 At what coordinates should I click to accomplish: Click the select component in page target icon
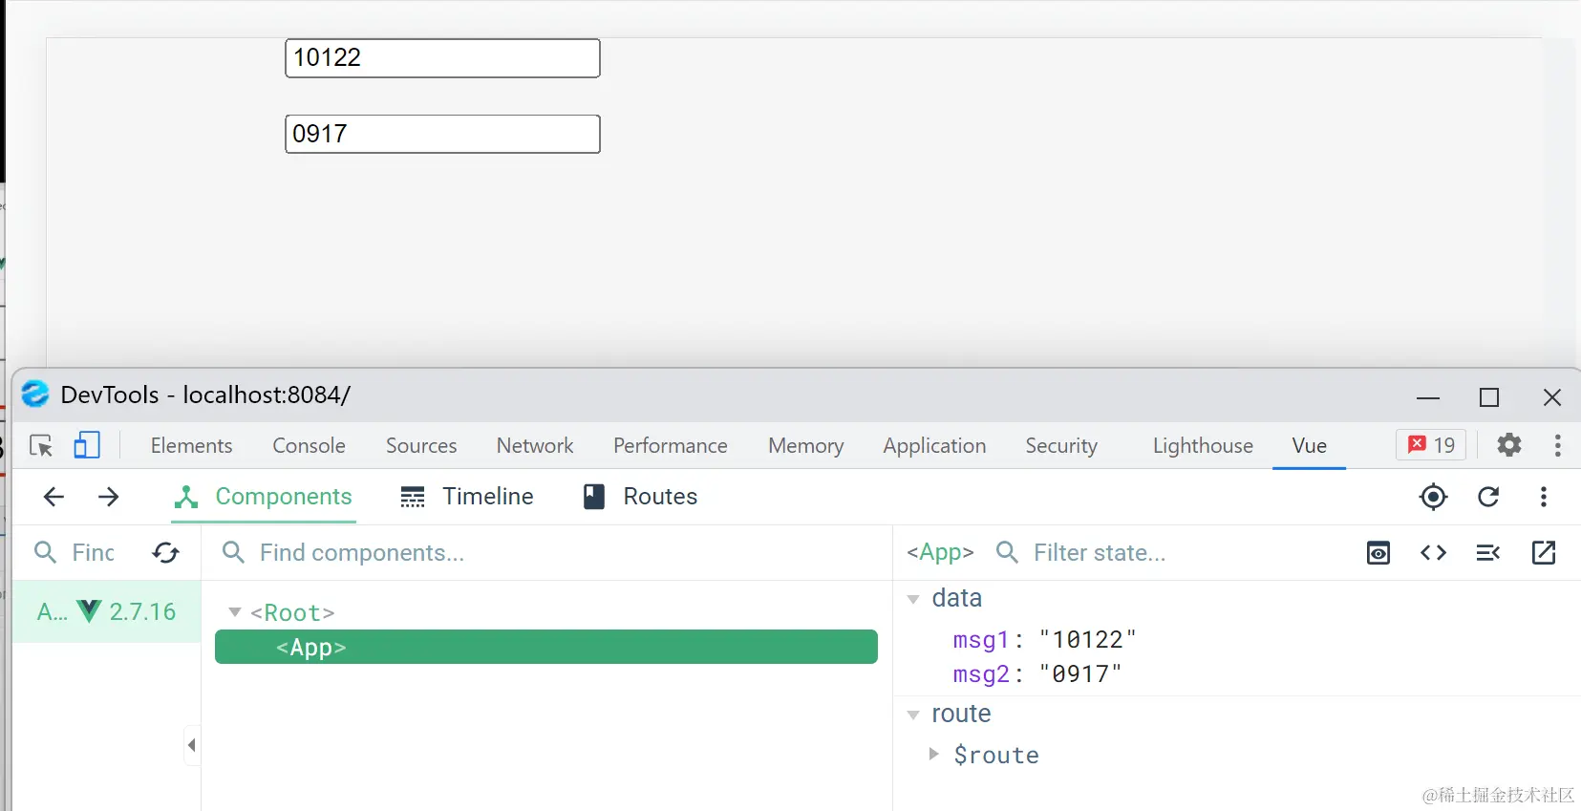1433,497
